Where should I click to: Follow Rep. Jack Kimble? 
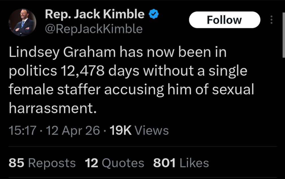click(224, 20)
